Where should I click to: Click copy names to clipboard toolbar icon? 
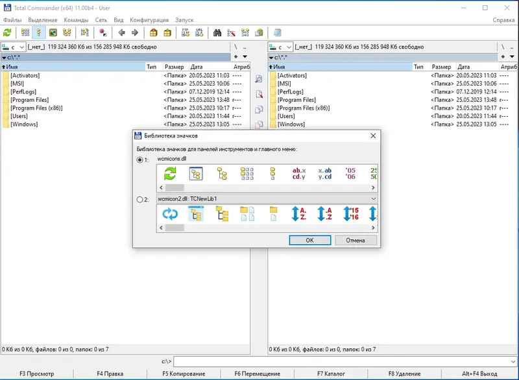(x=259, y=32)
